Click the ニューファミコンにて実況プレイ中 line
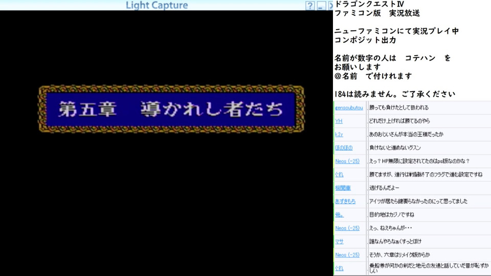 click(397, 31)
